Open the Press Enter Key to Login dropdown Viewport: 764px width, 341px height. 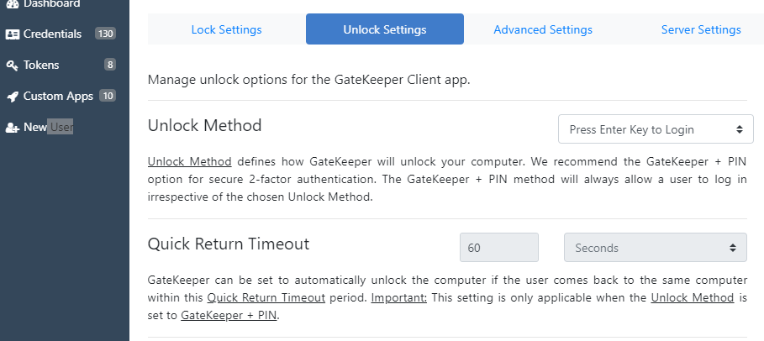(656, 129)
